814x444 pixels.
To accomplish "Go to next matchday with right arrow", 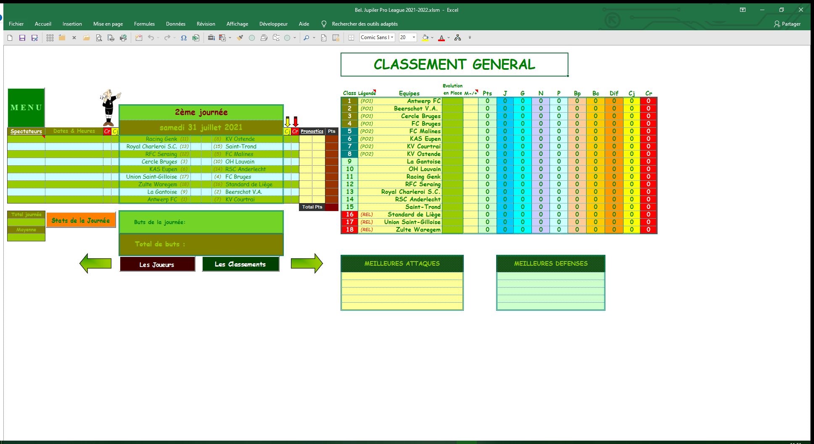I will pos(307,264).
